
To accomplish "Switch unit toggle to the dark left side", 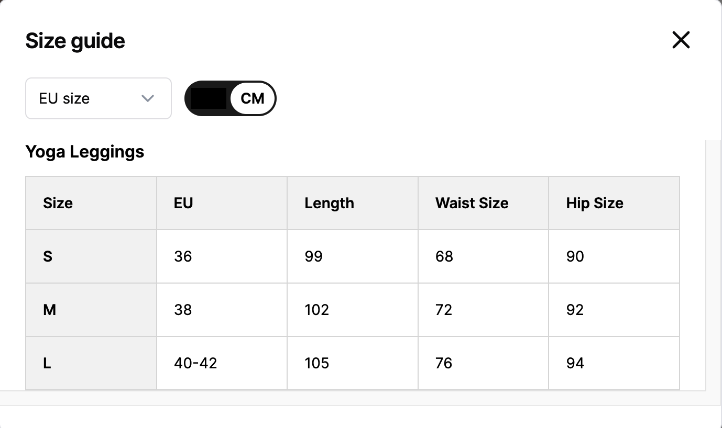I will click(208, 98).
